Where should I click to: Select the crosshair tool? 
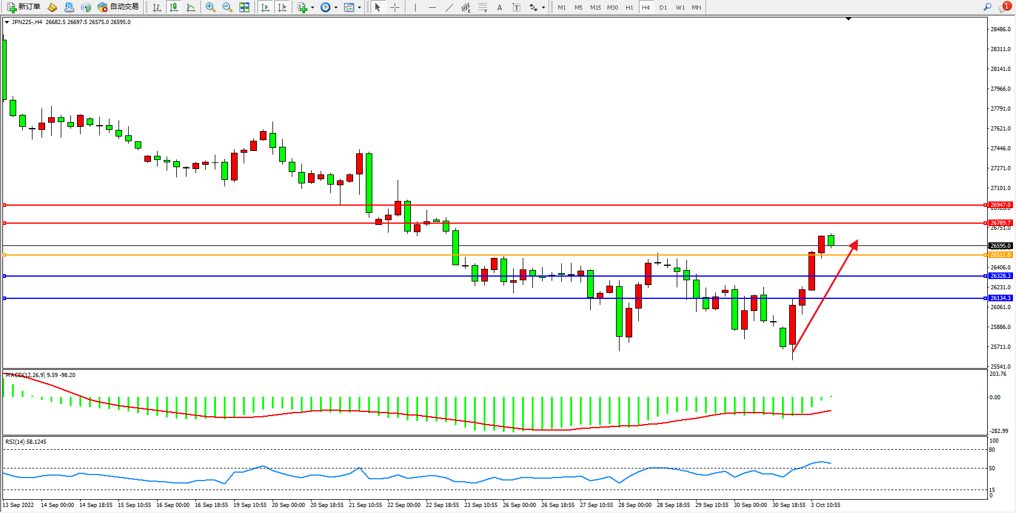(395, 7)
